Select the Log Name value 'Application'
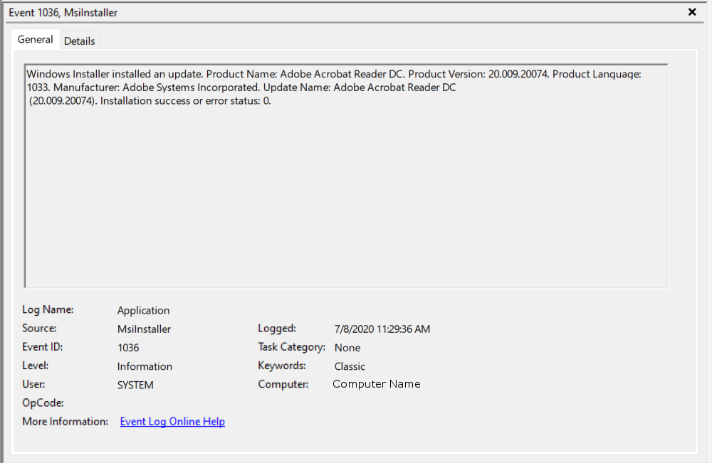The width and height of the screenshot is (712, 463). pos(144,310)
